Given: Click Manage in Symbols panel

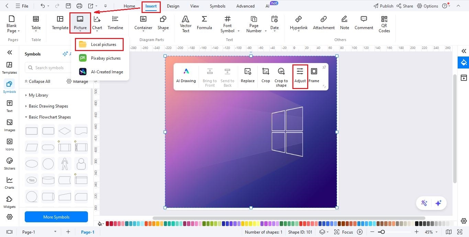Looking at the screenshot, I should click(77, 82).
